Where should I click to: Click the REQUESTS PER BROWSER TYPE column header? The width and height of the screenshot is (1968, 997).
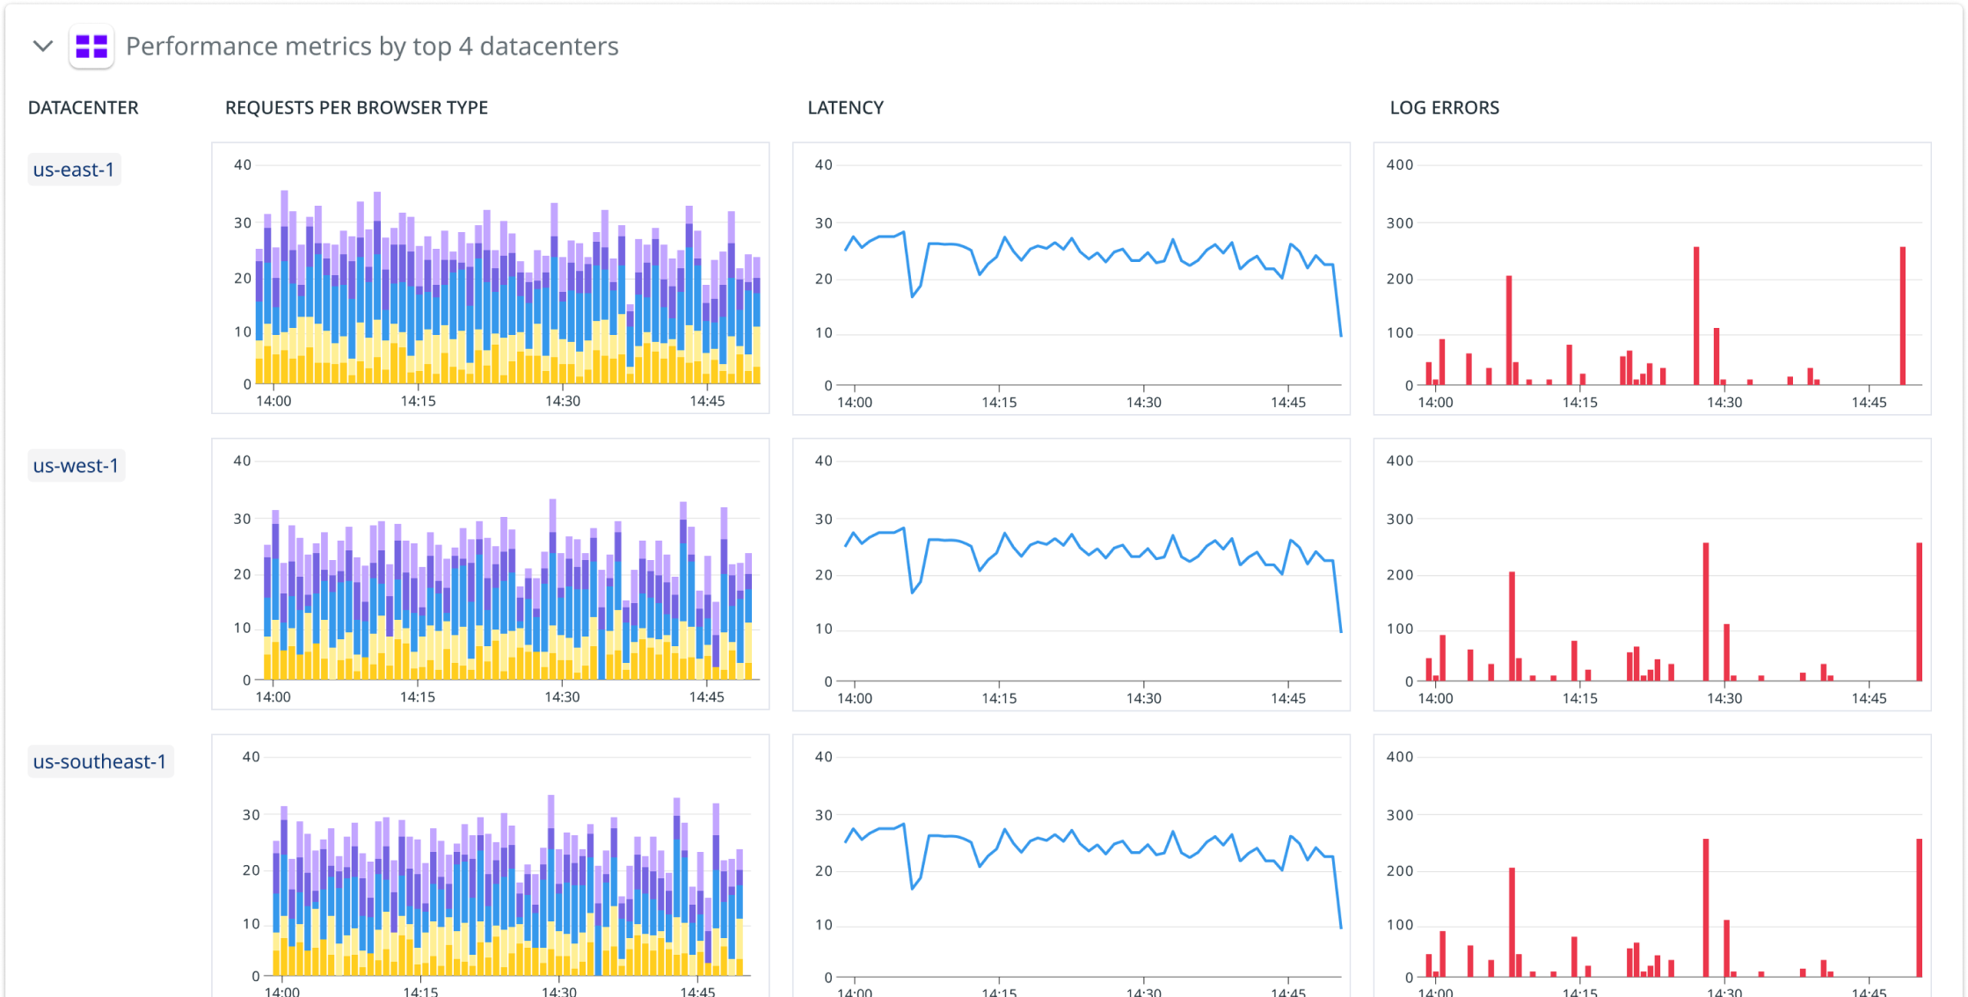click(356, 107)
